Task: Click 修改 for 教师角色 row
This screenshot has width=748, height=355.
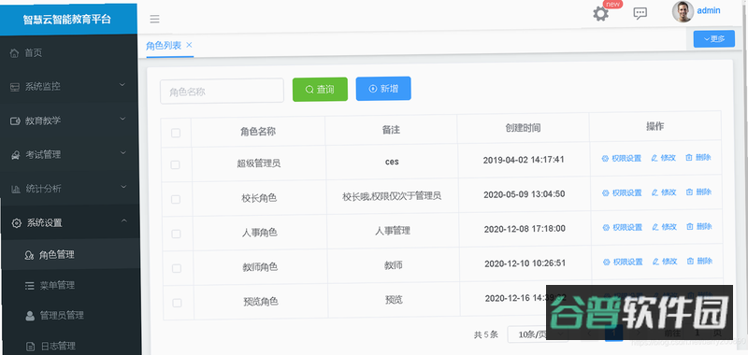Action: tap(665, 262)
